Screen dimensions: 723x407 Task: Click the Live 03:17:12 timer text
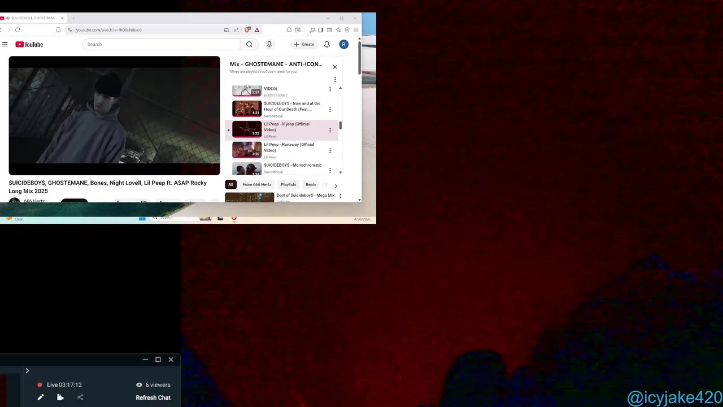(64, 385)
